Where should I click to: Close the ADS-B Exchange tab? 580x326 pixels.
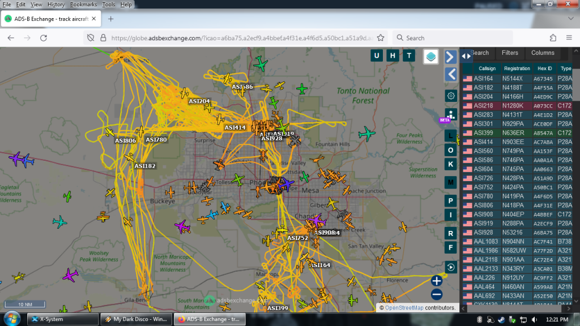tap(93, 19)
